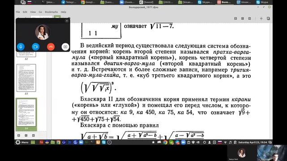Open the File menu
The image size is (287, 161).
(18, 12)
